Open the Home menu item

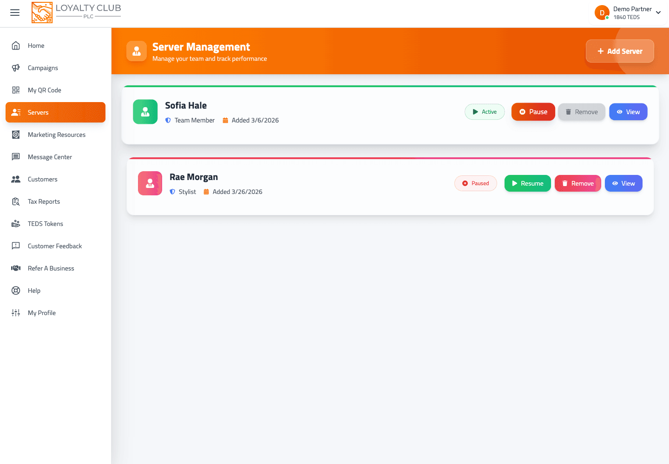(55, 45)
